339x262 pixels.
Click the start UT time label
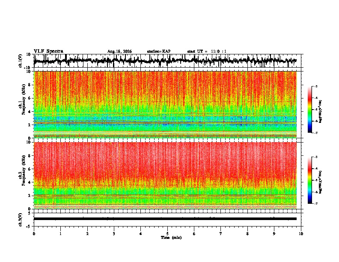(207, 51)
